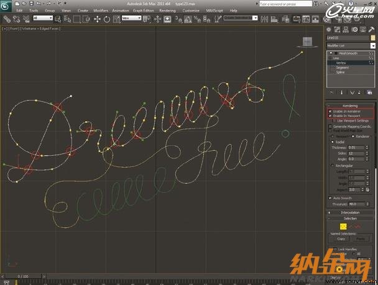Click the Align tool icon
The image size is (378, 285).
tap(274, 19)
